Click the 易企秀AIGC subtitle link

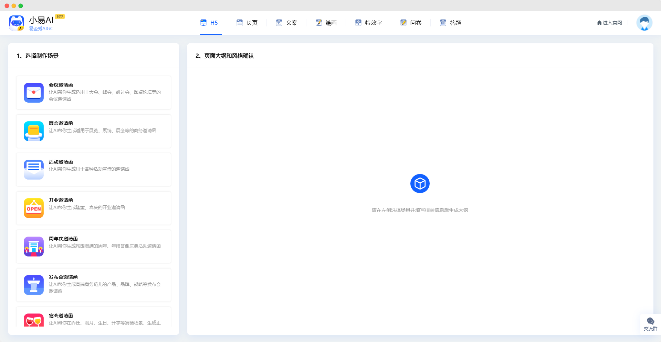41,28
